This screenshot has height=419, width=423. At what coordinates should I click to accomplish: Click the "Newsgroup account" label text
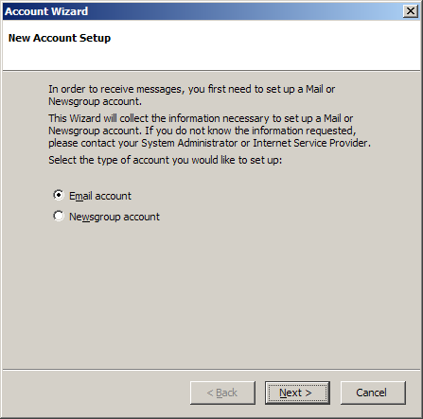pyautogui.click(x=115, y=217)
